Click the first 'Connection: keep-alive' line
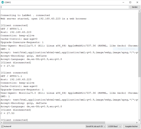This screenshot has height=129, width=141. (17, 36)
